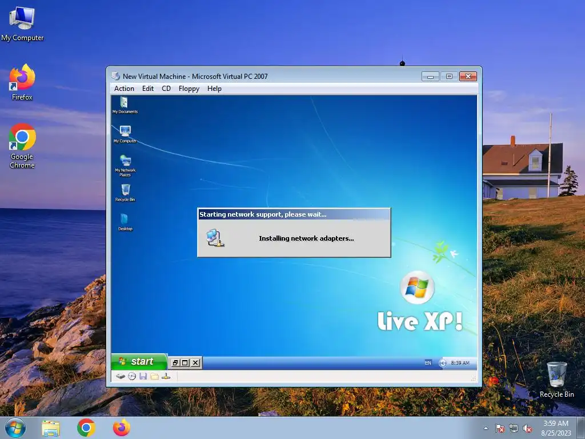Close the Virtual PC window

point(468,77)
